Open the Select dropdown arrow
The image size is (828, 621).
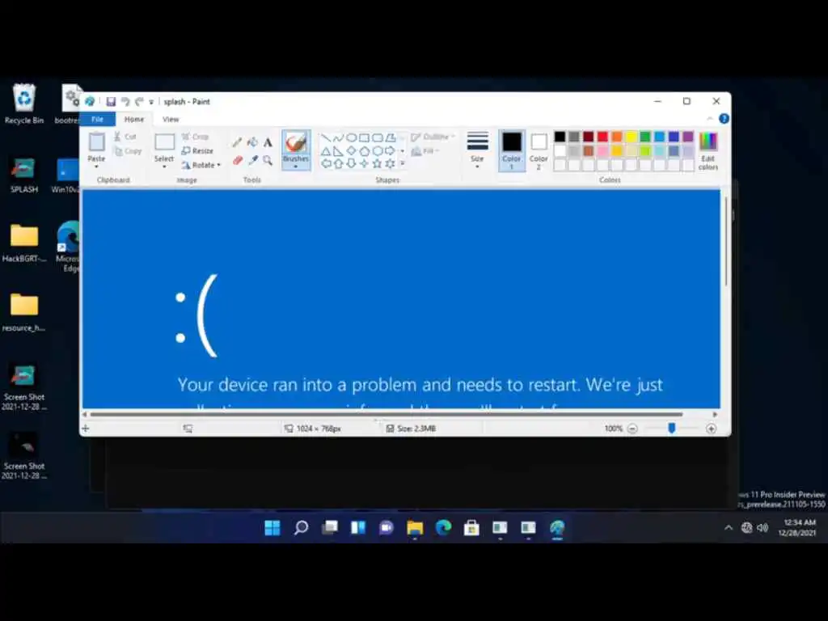point(164,167)
